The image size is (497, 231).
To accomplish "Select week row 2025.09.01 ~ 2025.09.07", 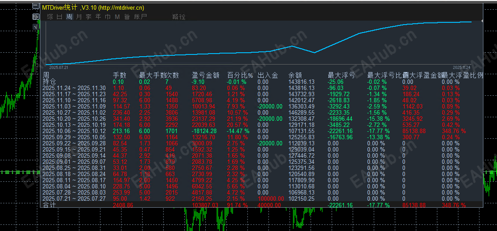I will [x=74, y=162].
